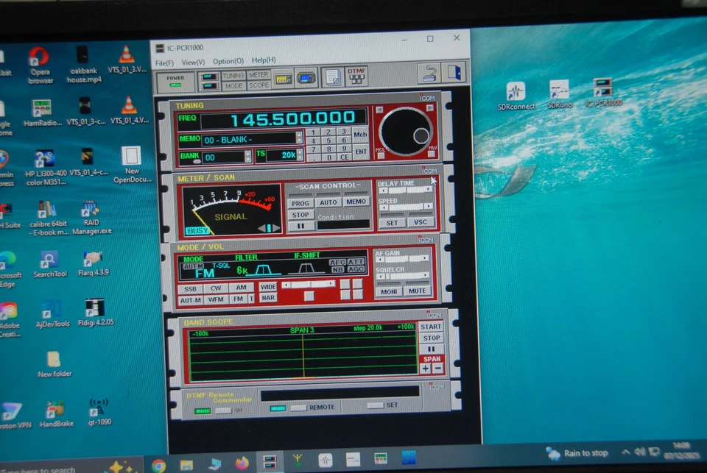This screenshot has width=707, height=473.
Task: Open the MEMO channel dropdown
Action: click(x=298, y=138)
